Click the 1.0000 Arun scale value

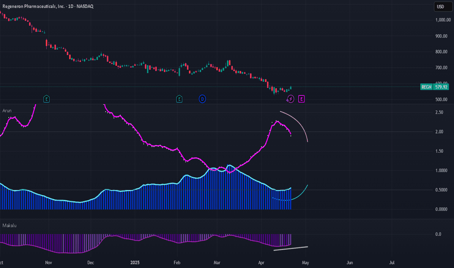pyautogui.click(x=441, y=171)
